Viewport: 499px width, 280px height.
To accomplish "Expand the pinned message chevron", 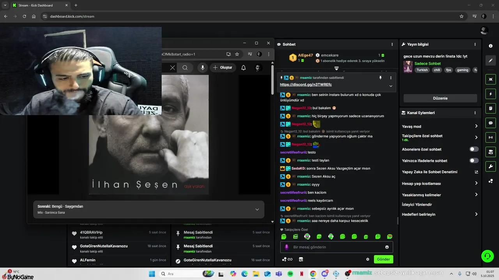I will [391, 86].
